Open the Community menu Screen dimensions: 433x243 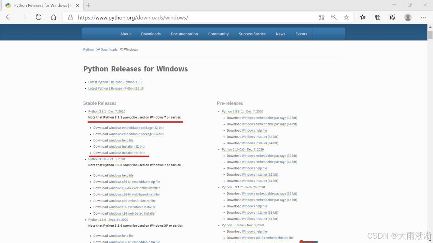(219, 34)
